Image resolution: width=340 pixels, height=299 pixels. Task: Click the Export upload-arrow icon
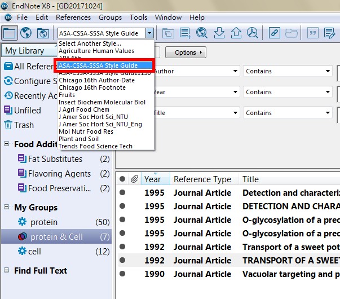tap(236, 33)
